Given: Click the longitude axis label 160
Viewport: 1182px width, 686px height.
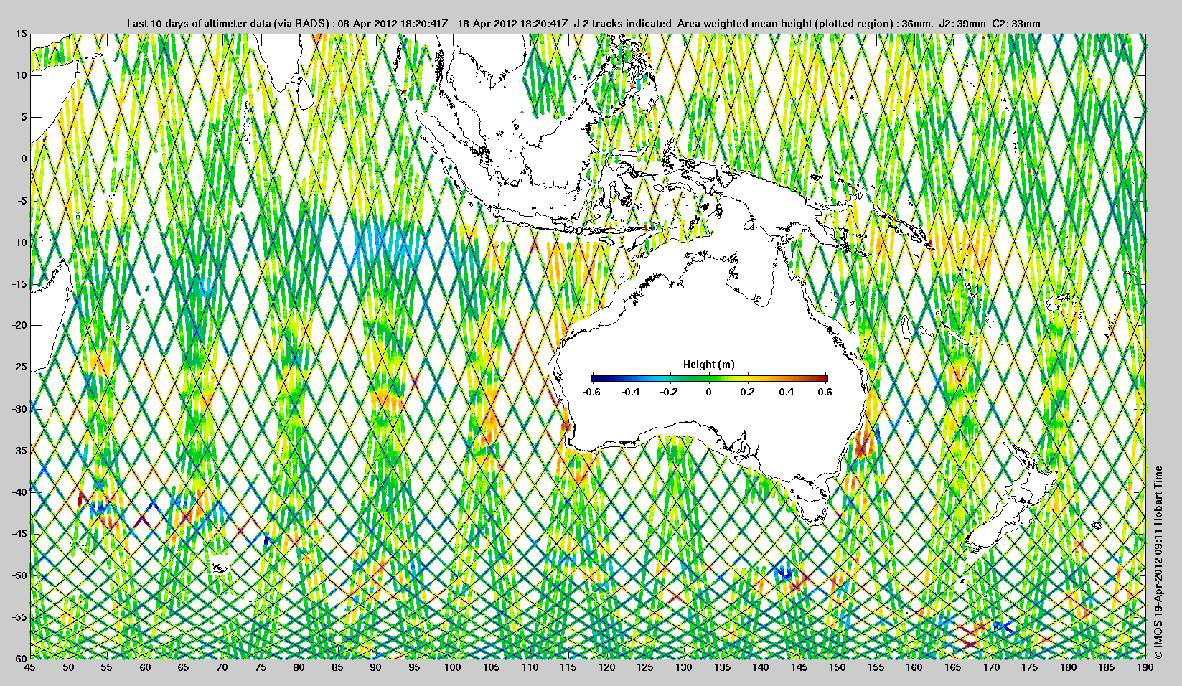Looking at the screenshot, I should click(914, 667).
